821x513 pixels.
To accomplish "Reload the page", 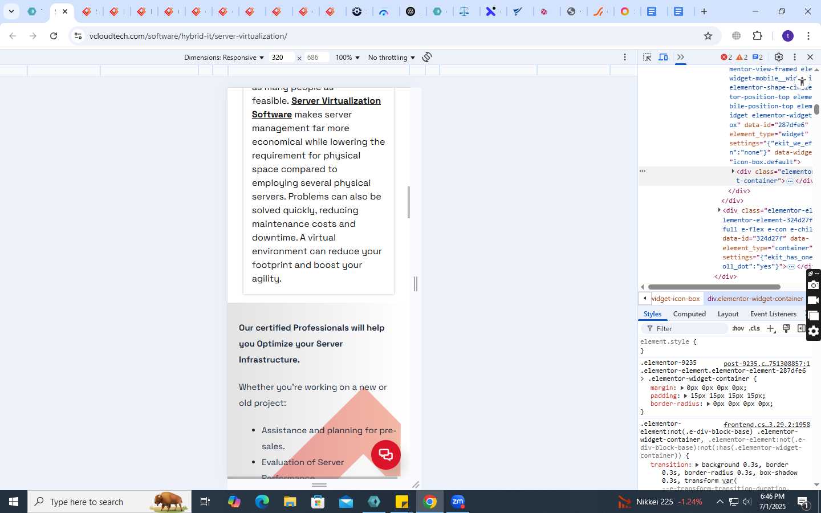I will (54, 36).
